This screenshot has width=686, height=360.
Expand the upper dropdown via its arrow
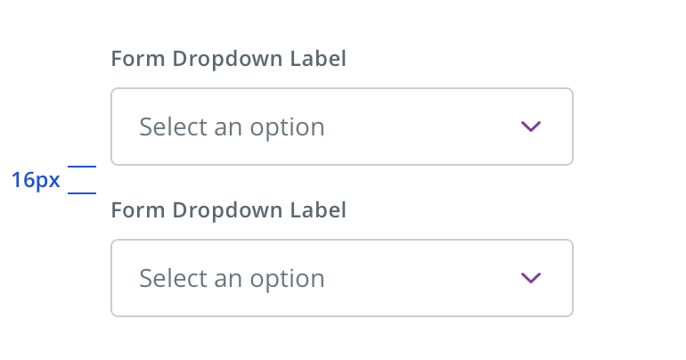coord(531,127)
